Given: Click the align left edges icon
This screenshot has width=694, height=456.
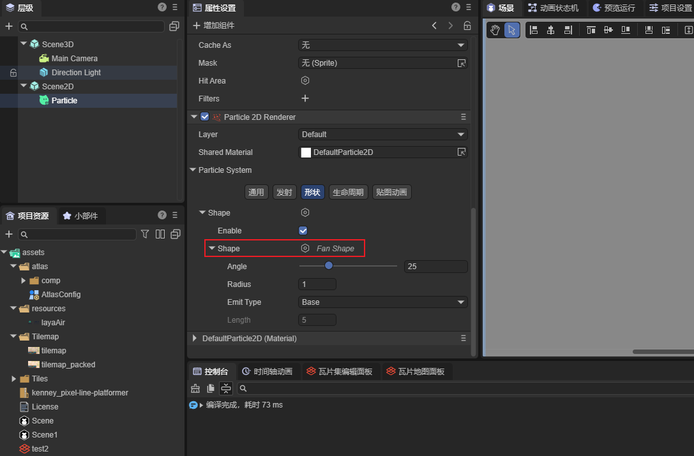Looking at the screenshot, I should click(534, 30).
